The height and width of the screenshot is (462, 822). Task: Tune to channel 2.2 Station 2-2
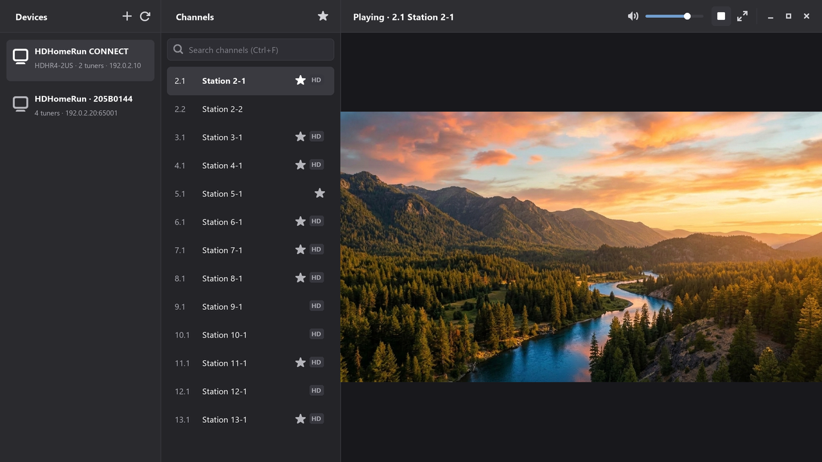click(250, 109)
